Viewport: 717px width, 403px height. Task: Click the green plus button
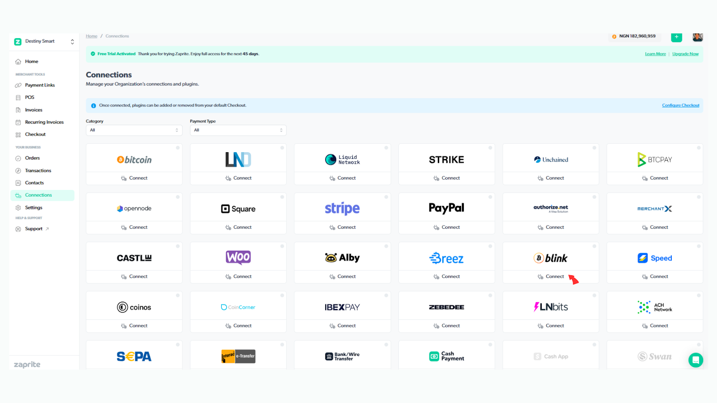(x=676, y=37)
